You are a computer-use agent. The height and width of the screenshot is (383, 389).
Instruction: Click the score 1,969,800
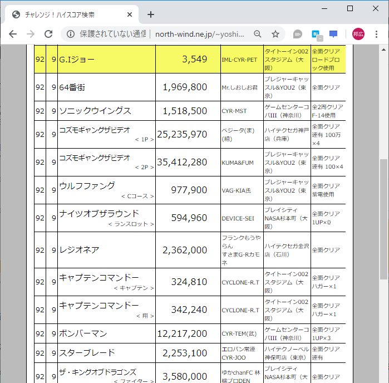185,87
